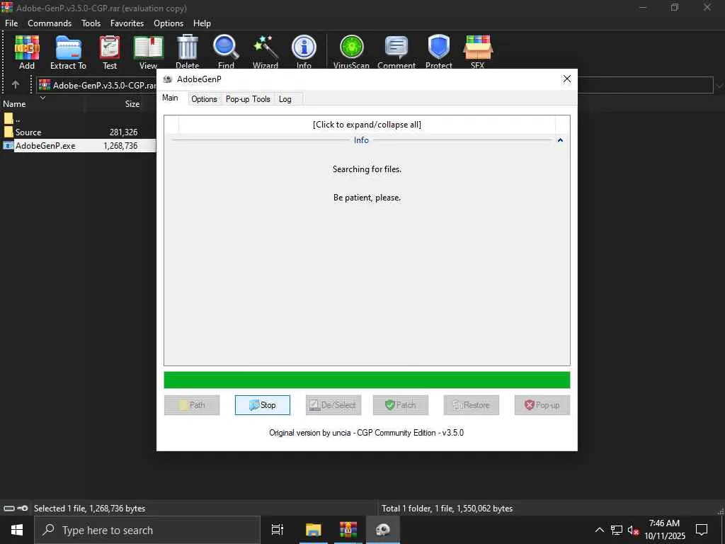This screenshot has width=725, height=544.
Task: Click the 281,326 size value
Action: pyautogui.click(x=123, y=132)
